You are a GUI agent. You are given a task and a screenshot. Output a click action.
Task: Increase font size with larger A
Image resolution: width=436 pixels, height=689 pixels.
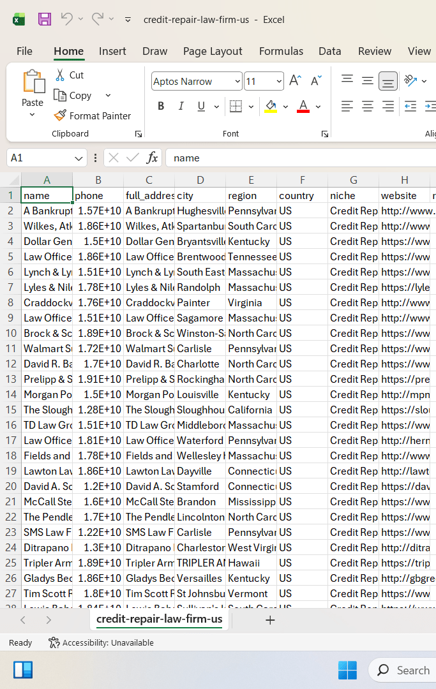click(x=296, y=81)
